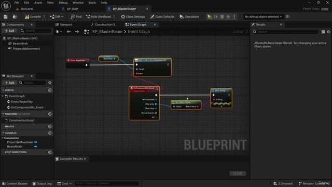332x187 pixels.
Task: Clear the Compiler Results log
Action: [x=238, y=173]
